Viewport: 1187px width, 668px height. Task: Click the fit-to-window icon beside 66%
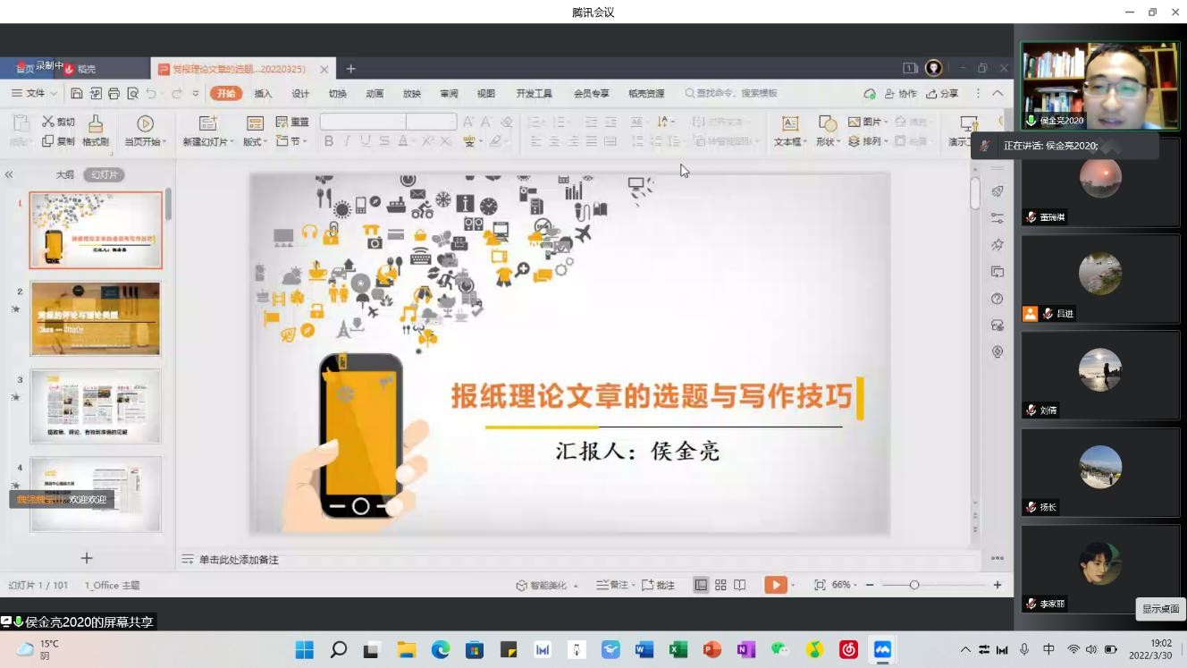tap(820, 585)
